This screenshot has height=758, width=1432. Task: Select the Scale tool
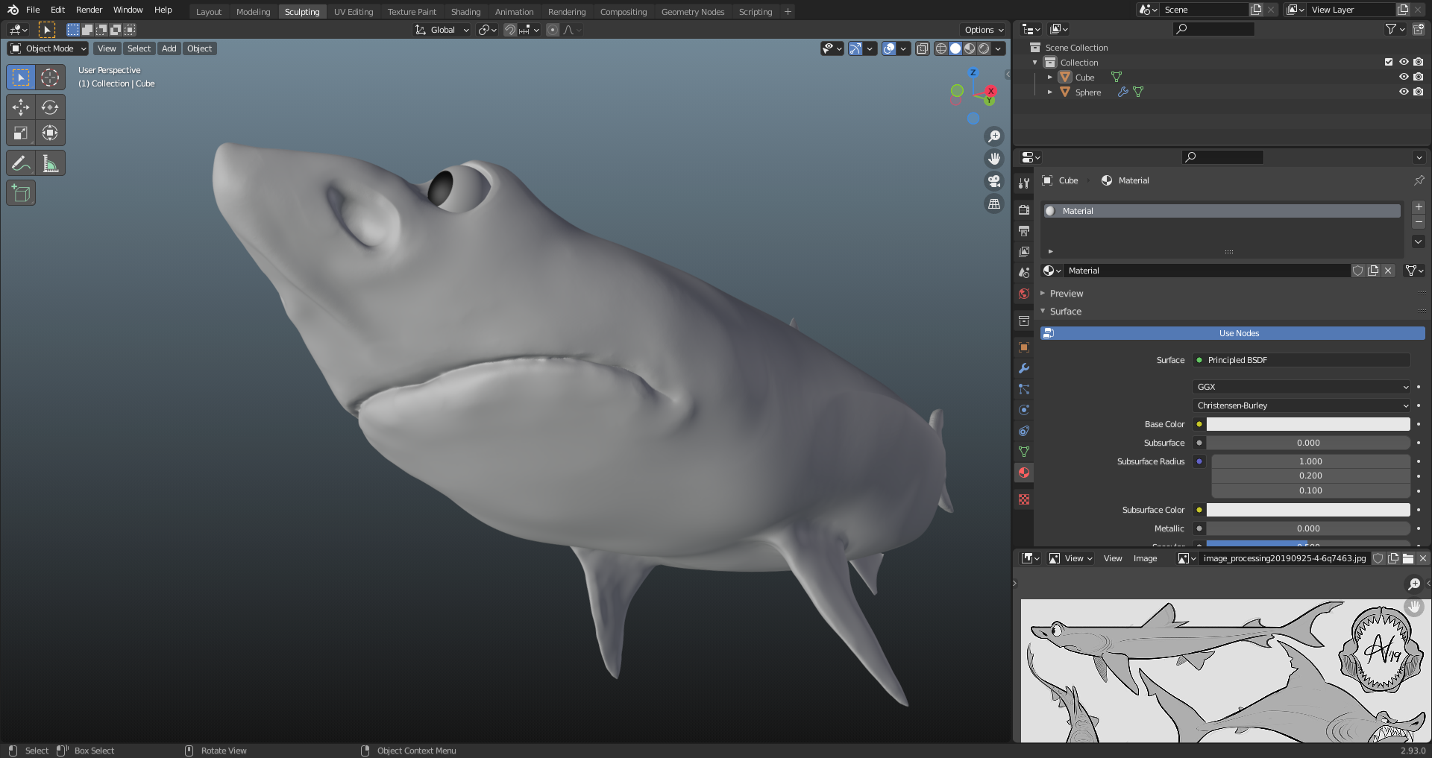point(21,133)
